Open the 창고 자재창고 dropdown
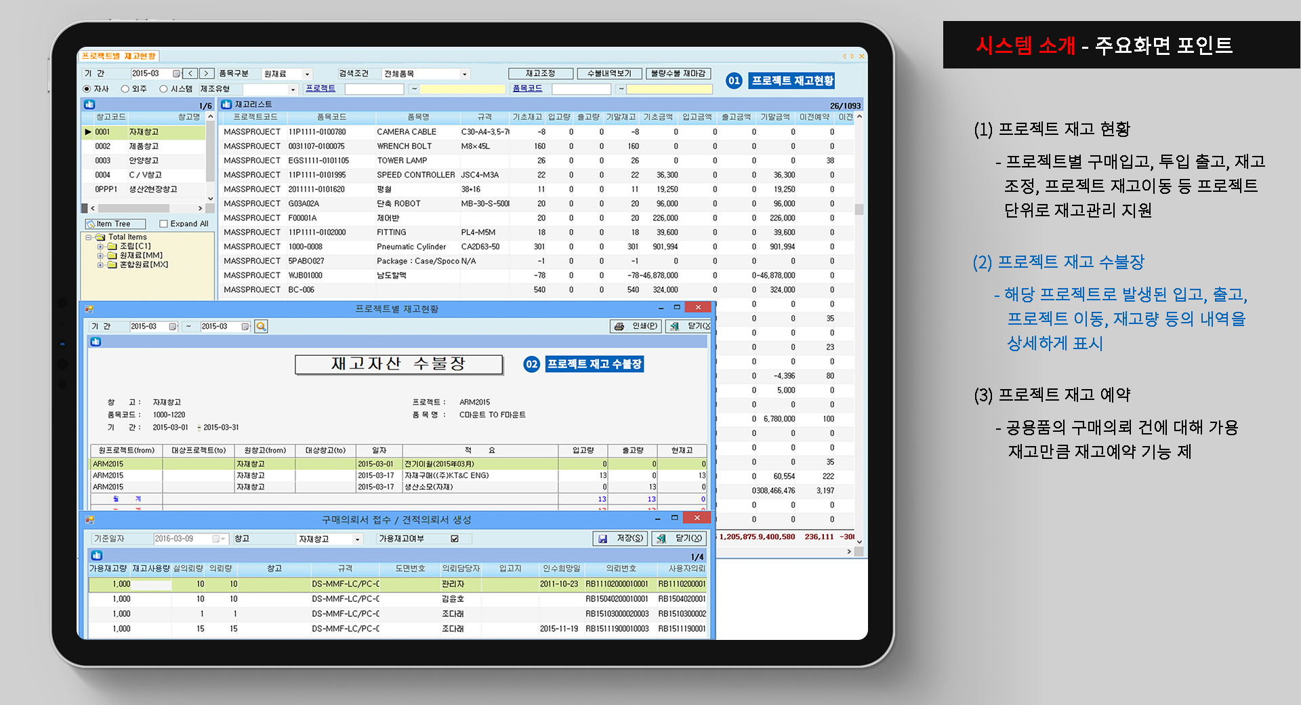Image resolution: width=1301 pixels, height=705 pixels. coord(358,540)
